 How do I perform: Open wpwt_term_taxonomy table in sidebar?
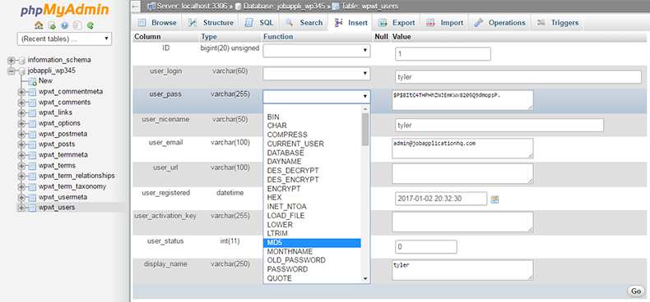(72, 186)
